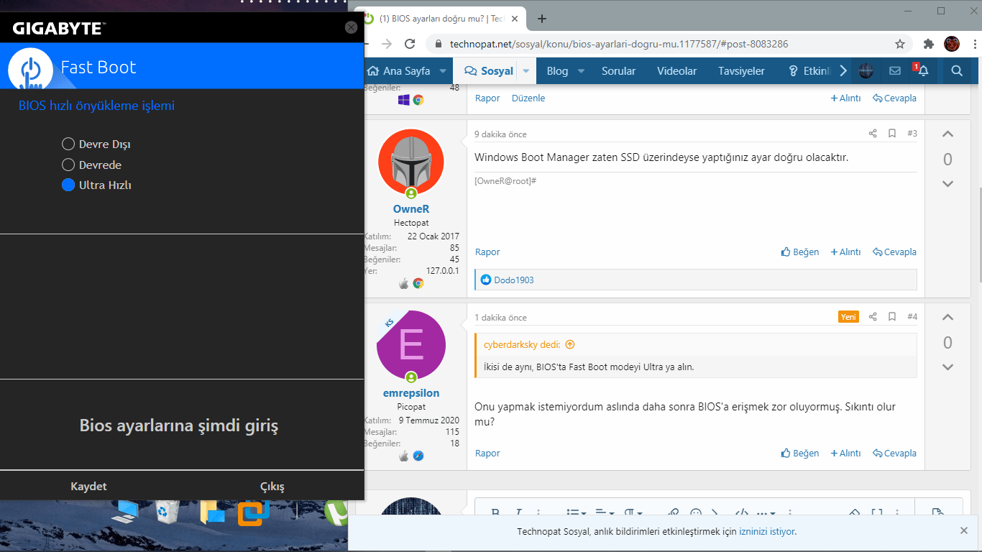Open the forum inbox envelope icon

point(895,70)
